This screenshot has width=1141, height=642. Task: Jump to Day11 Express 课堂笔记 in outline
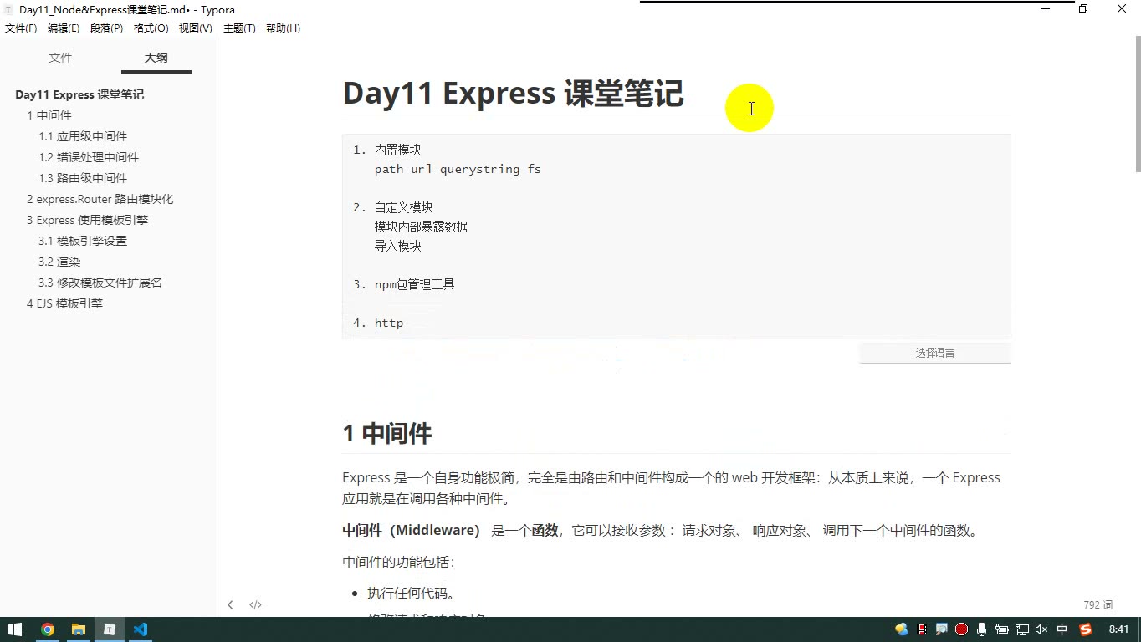pyautogui.click(x=79, y=94)
